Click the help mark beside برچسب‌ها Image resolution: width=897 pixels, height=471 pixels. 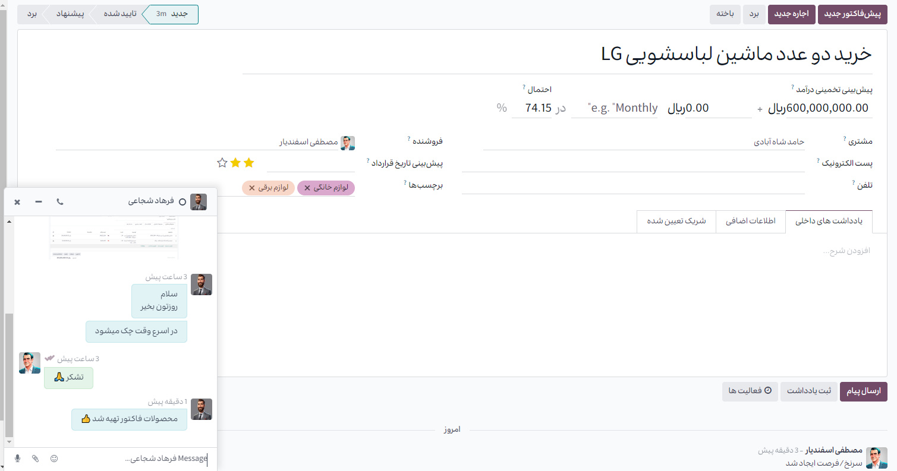click(406, 183)
